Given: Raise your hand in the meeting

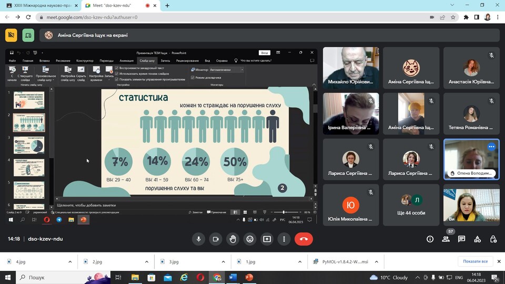Looking at the screenshot, I should pos(233,239).
